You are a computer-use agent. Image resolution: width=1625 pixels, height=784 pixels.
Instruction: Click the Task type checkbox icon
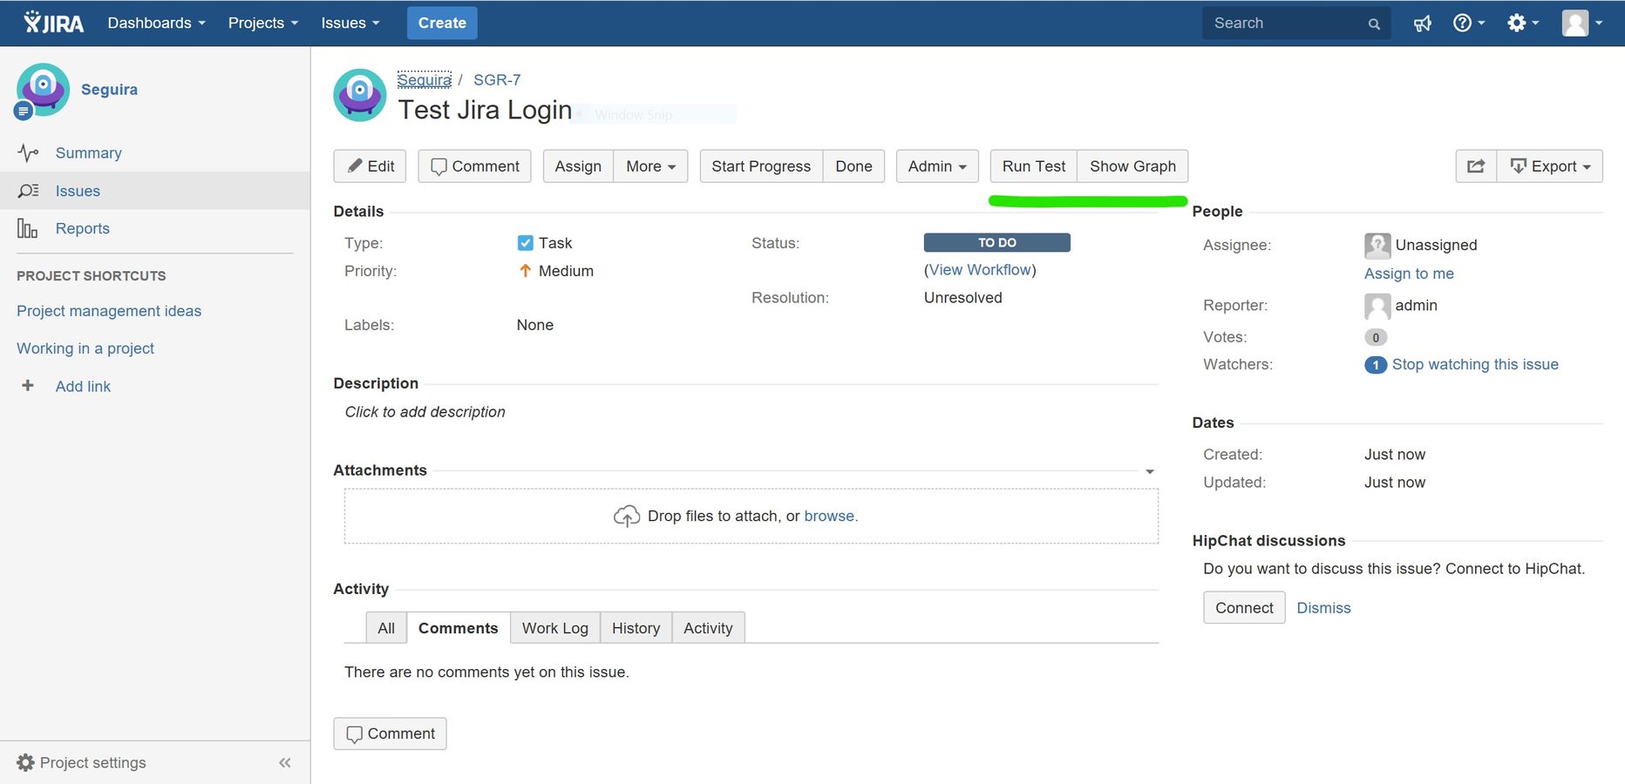click(525, 243)
